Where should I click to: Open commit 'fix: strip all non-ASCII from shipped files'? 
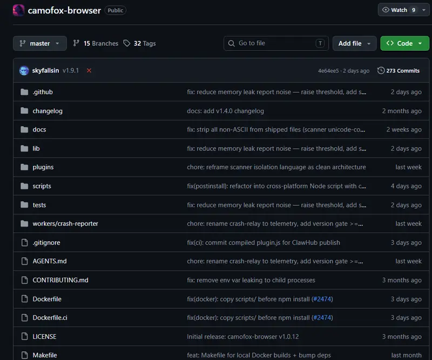[x=276, y=129]
